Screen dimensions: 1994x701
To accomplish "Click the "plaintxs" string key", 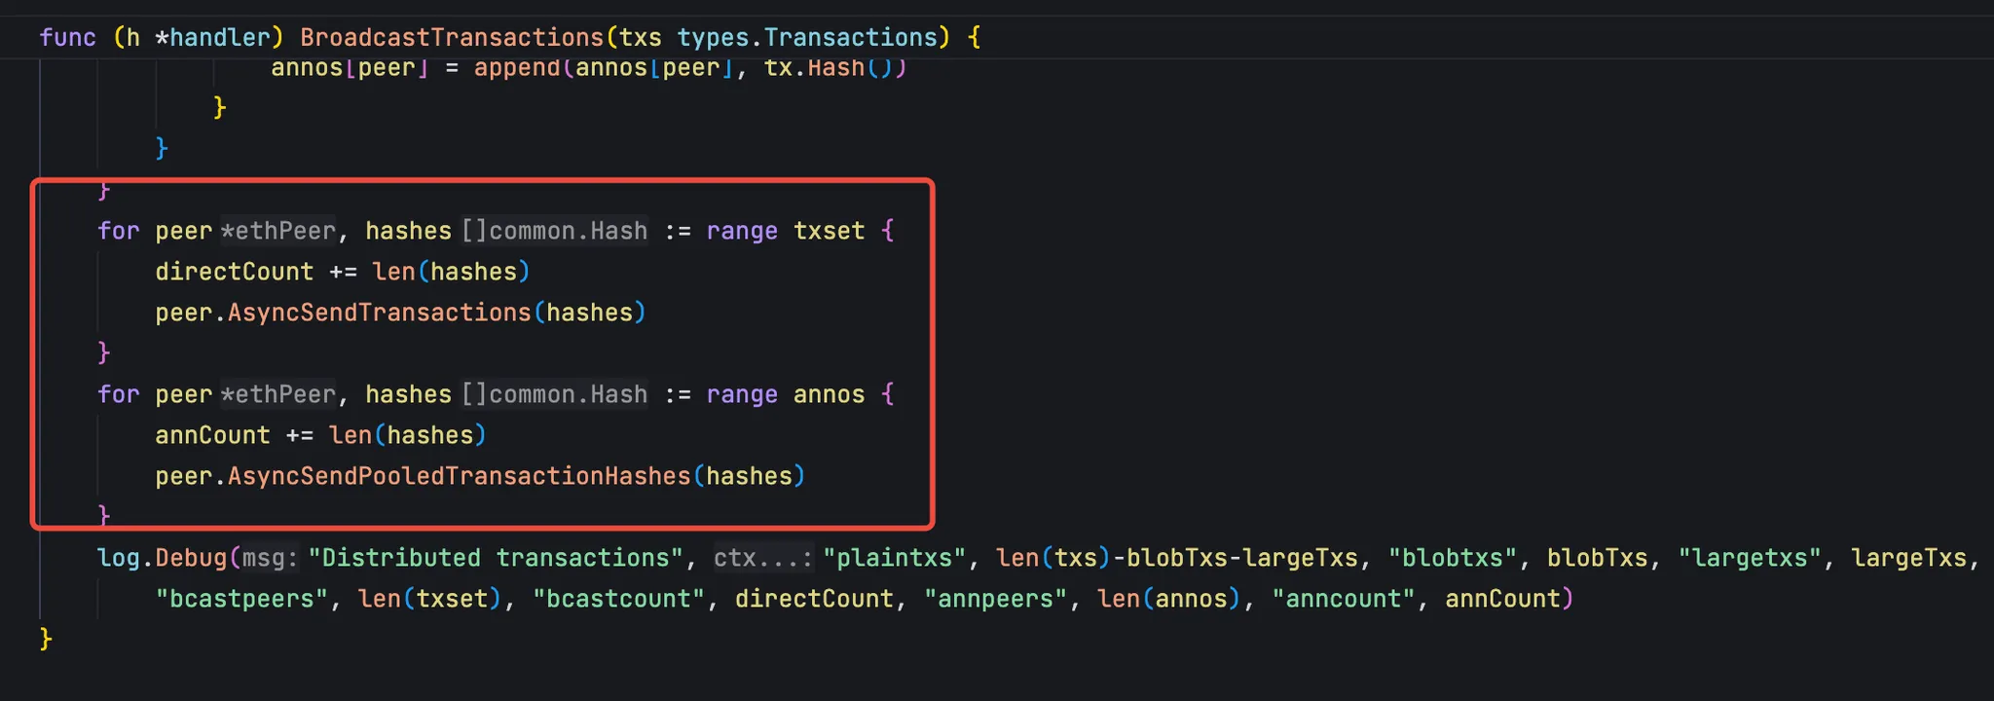I will (x=894, y=558).
